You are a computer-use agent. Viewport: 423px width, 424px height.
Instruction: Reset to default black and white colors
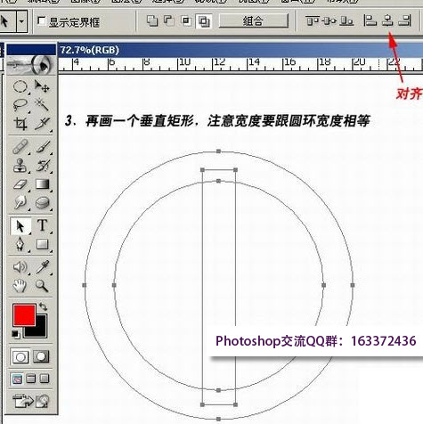click(16, 334)
